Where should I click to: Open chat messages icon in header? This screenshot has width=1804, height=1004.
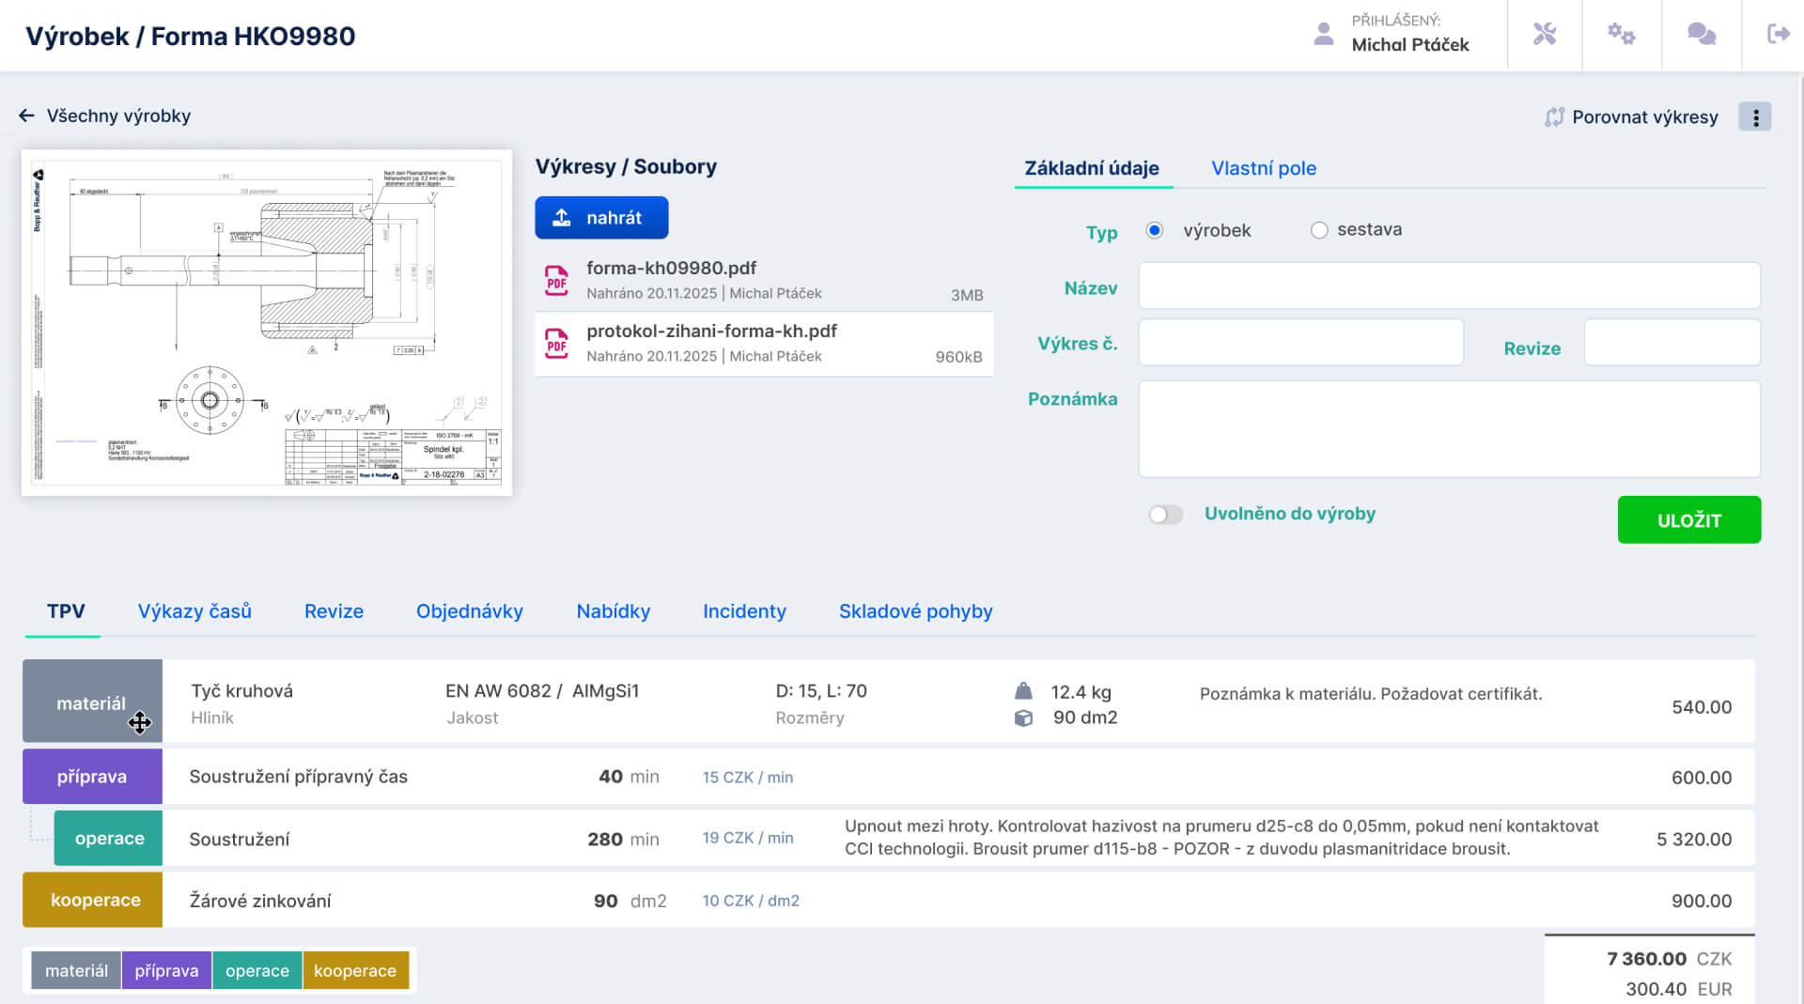tap(1701, 35)
